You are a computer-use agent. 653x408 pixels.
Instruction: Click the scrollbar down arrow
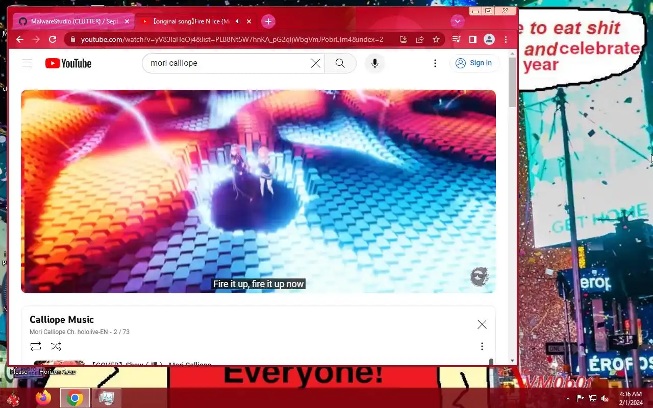512,361
